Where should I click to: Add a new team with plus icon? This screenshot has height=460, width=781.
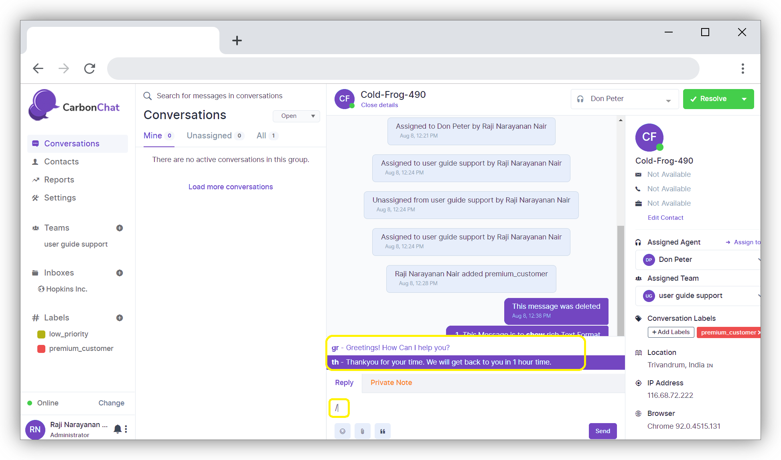coord(120,228)
